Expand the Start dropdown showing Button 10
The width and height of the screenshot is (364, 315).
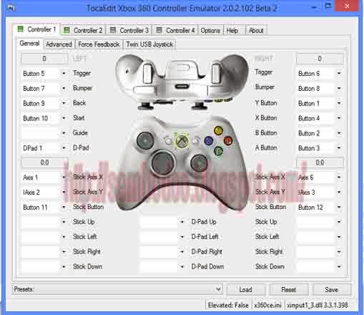click(x=64, y=118)
